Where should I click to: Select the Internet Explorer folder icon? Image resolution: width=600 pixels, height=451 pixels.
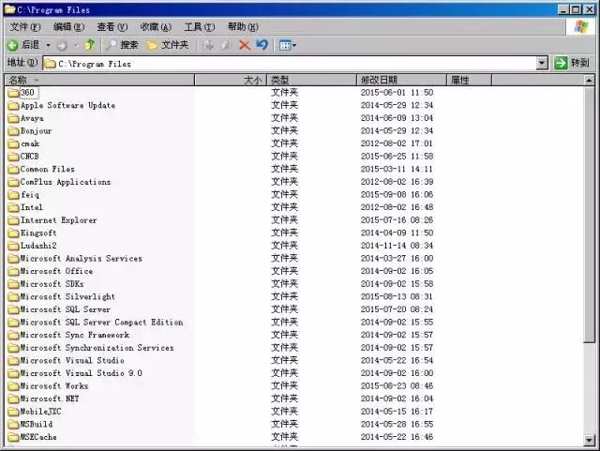[13, 220]
